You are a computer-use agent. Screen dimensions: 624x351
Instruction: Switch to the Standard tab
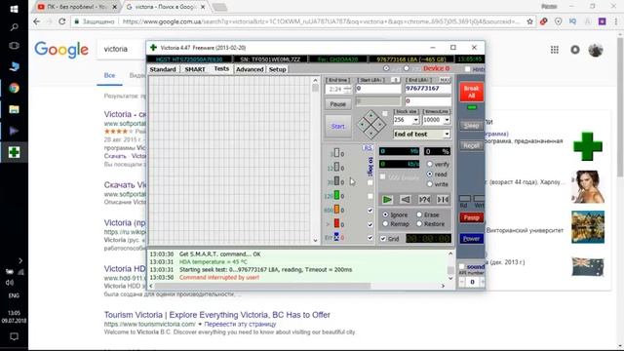tap(163, 69)
